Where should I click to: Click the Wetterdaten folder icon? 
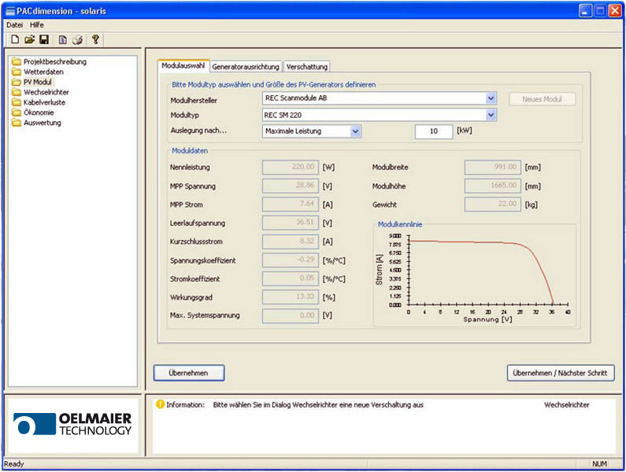point(17,72)
